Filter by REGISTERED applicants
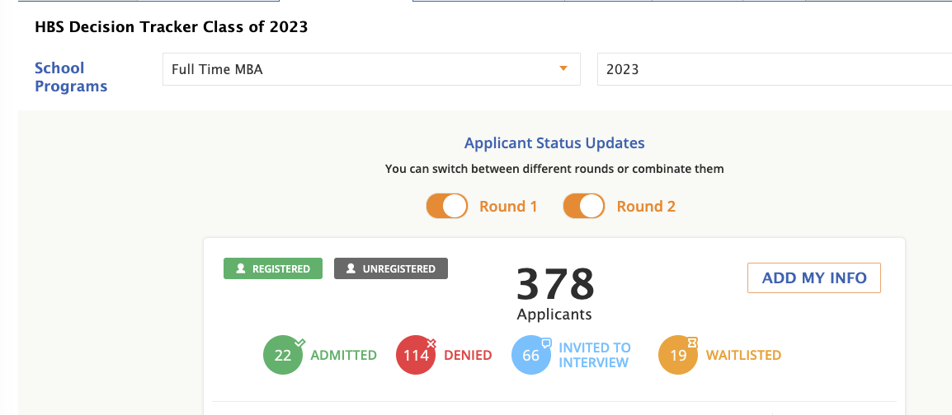This screenshot has width=952, height=415. point(272,268)
